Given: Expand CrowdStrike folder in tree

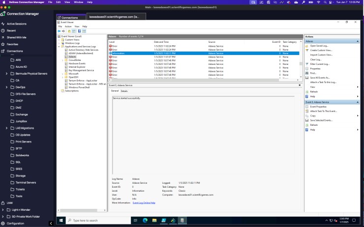Looking at the screenshot, I should 62,60.
